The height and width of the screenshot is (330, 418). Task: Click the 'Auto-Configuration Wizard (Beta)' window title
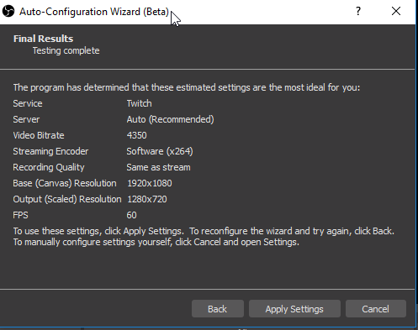coord(94,12)
